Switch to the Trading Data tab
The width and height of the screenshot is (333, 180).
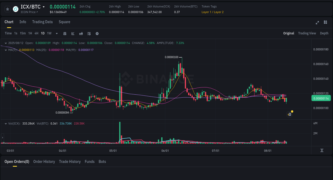[42, 22]
